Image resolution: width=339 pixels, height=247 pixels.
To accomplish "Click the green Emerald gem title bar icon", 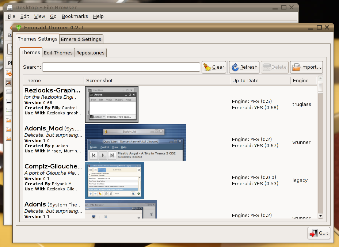I will click(19, 27).
